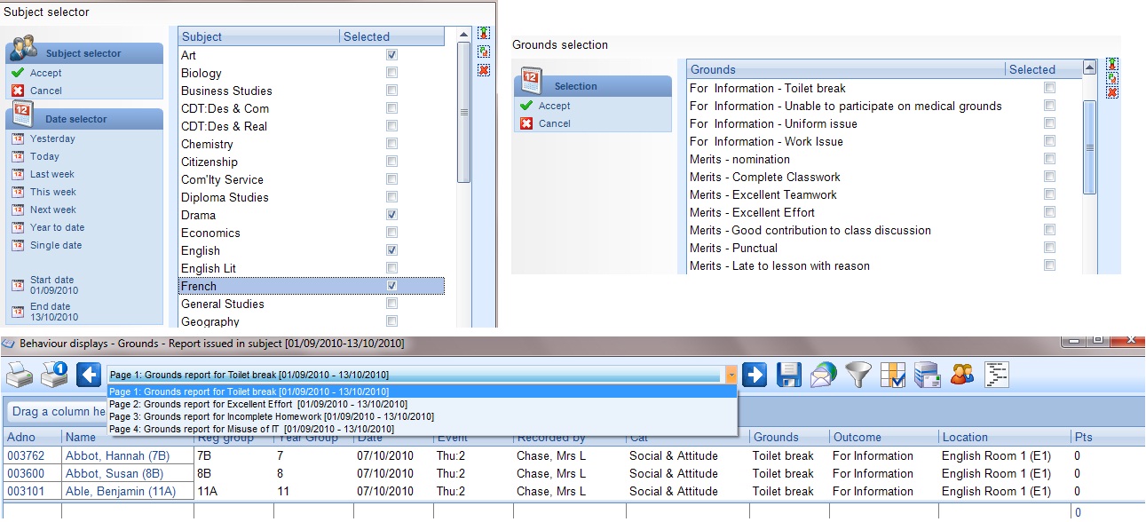The width and height of the screenshot is (1146, 522).
Task: Select Page 2: Grounds report for Excellent Effort
Action: point(422,404)
